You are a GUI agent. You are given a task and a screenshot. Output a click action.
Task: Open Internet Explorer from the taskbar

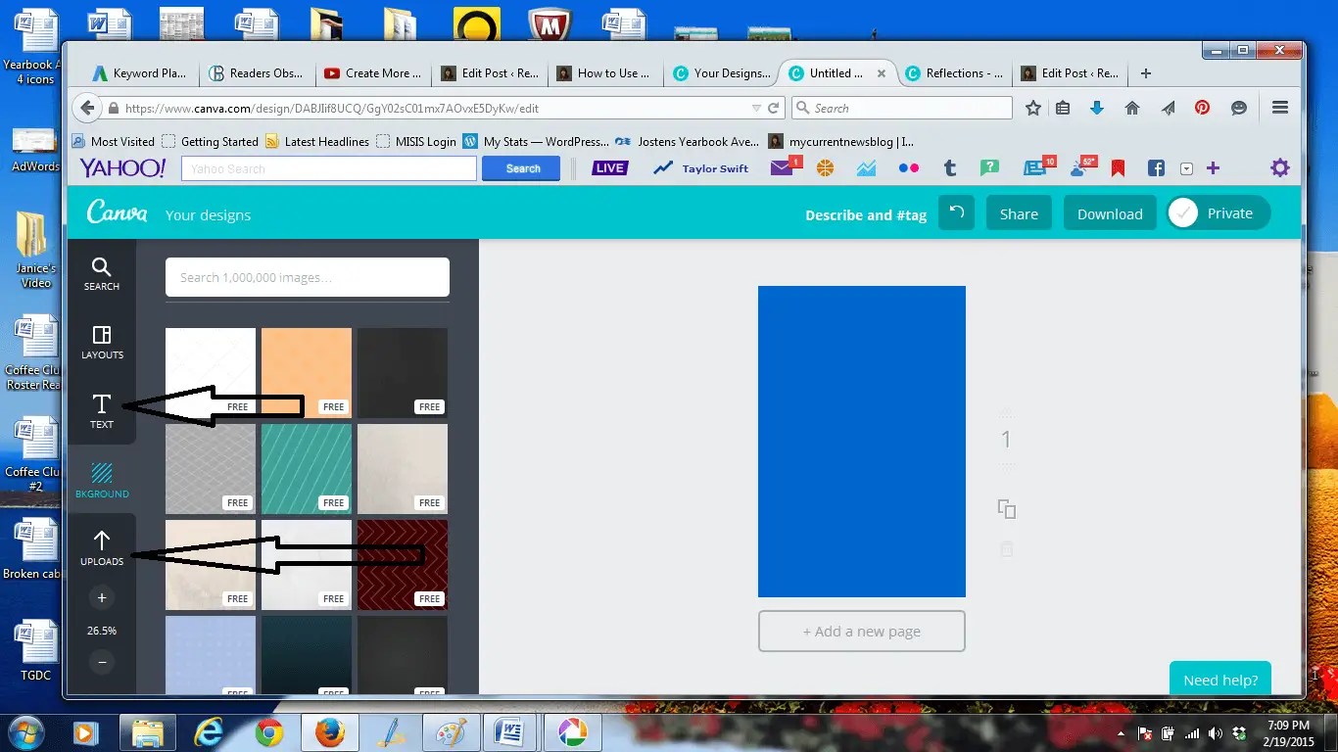pos(209,732)
